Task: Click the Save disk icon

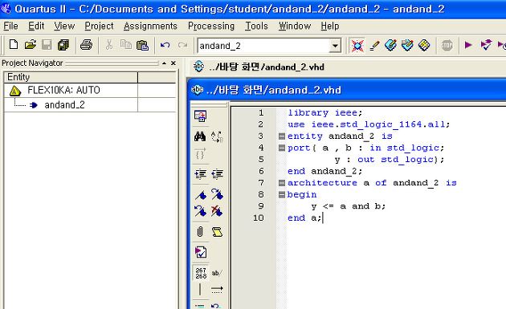Action: pos(47,45)
